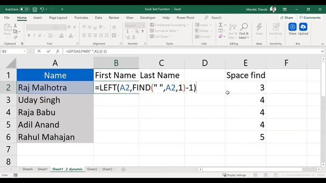
Task: Click the Save icon in title bar
Action: (35, 9)
